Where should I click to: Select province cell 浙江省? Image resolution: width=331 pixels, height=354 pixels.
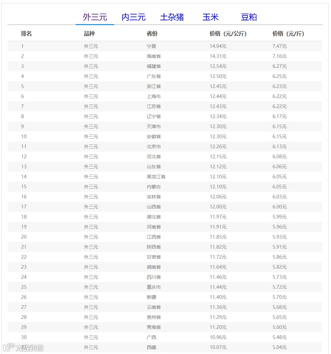[x=154, y=86]
